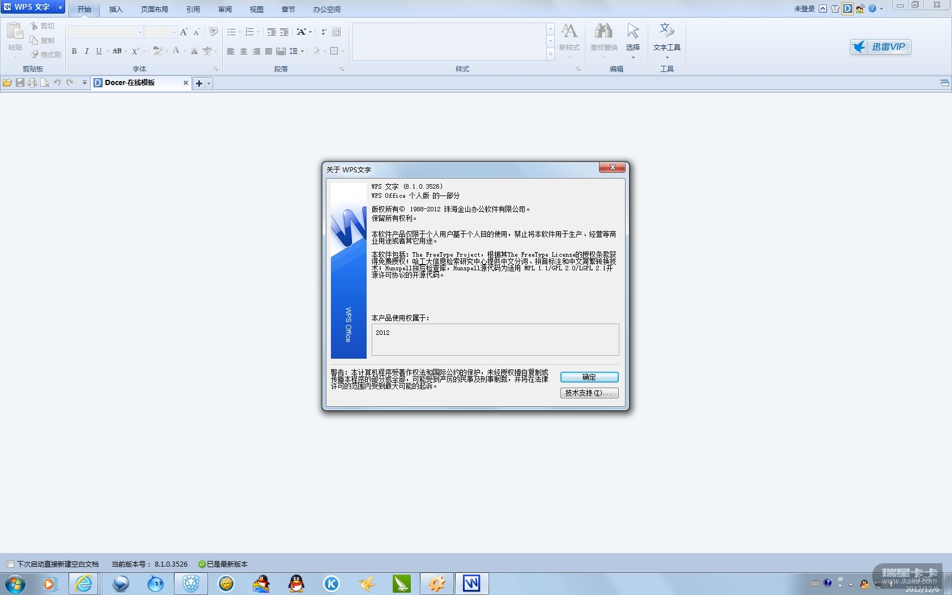Click the superscript X² icon
The width and height of the screenshot is (952, 595).
coord(135,51)
